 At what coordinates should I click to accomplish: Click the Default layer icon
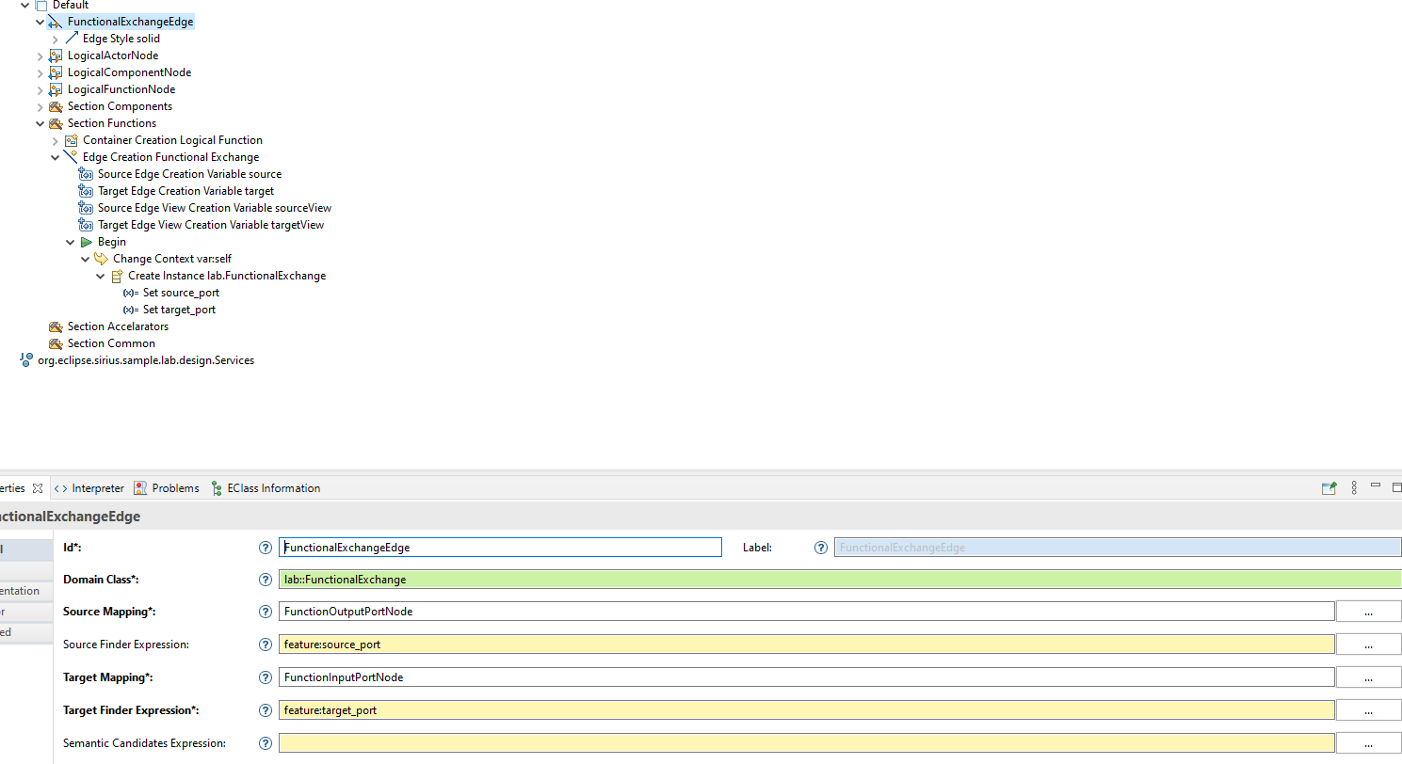coord(41,6)
